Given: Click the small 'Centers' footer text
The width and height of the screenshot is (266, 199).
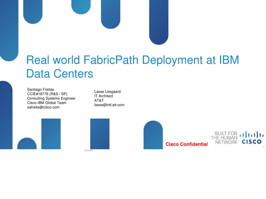Looking at the screenshot, I should click(88, 151).
